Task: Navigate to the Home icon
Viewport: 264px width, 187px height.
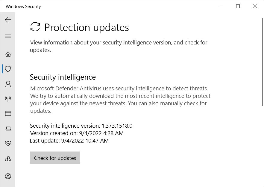Action: pyautogui.click(x=8, y=54)
